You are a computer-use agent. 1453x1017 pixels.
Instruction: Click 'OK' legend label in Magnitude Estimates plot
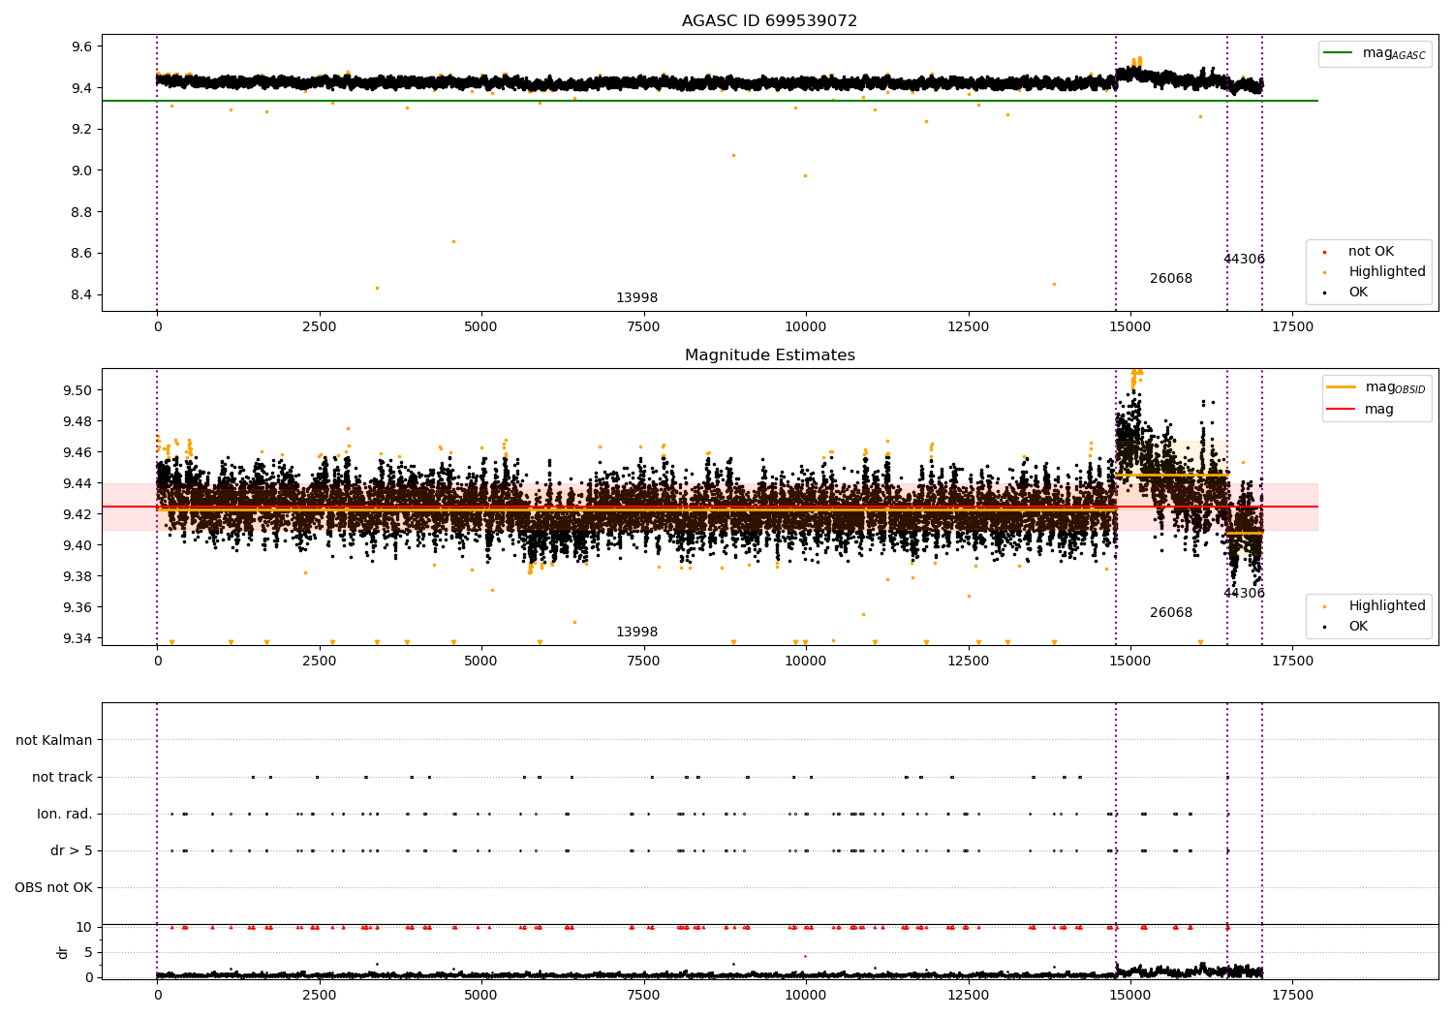pos(1358,627)
